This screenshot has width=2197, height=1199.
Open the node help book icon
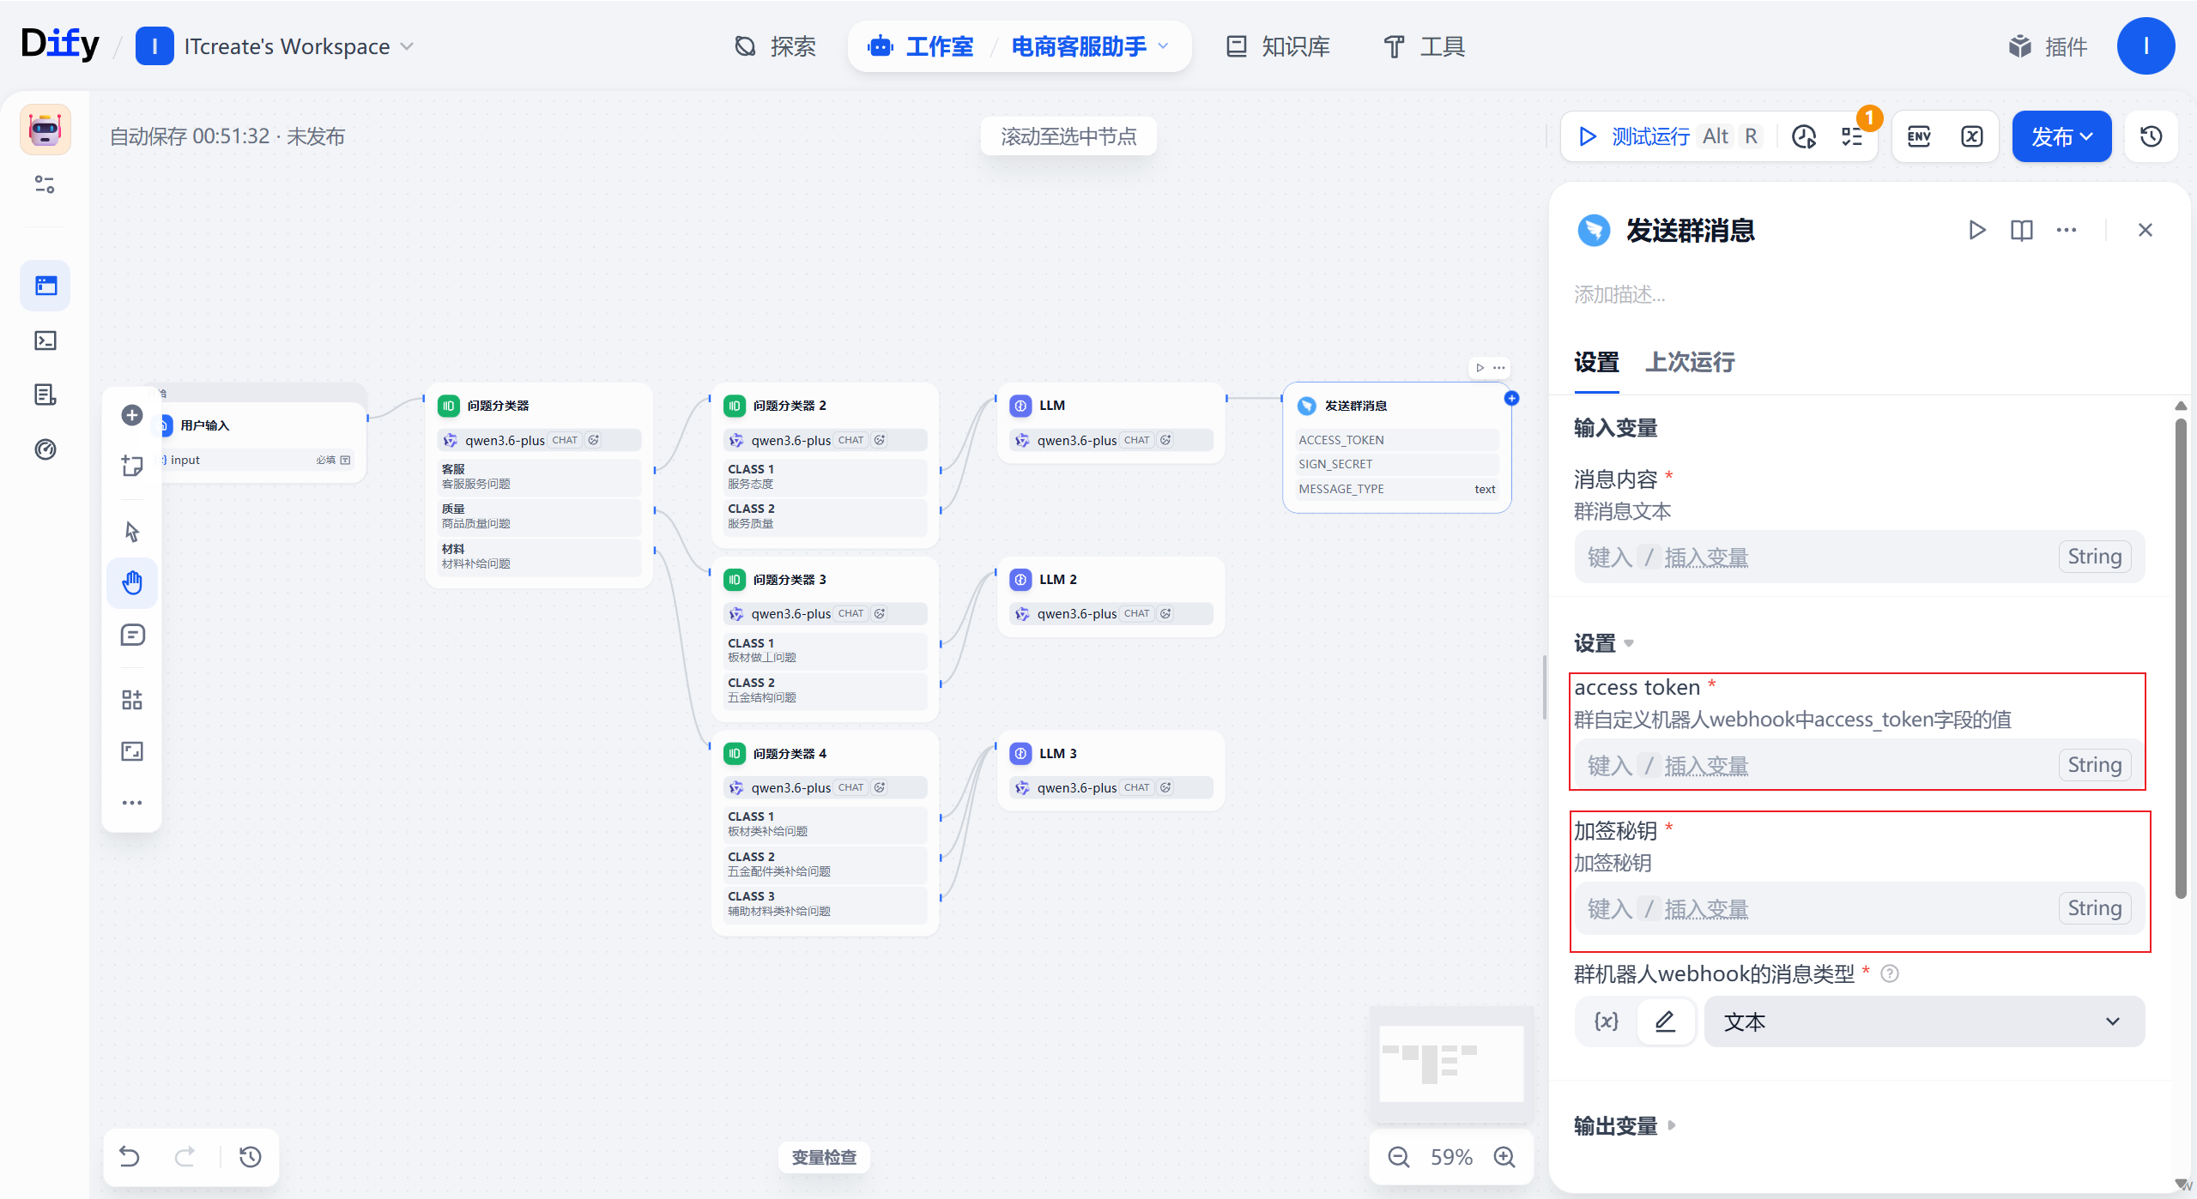point(2022,230)
